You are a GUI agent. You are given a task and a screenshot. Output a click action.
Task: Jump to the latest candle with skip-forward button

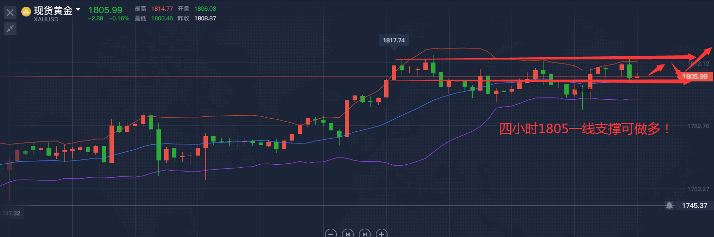click(365, 234)
